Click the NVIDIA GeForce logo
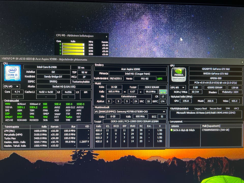Viewport: 244px width, 183px height. click(179, 75)
